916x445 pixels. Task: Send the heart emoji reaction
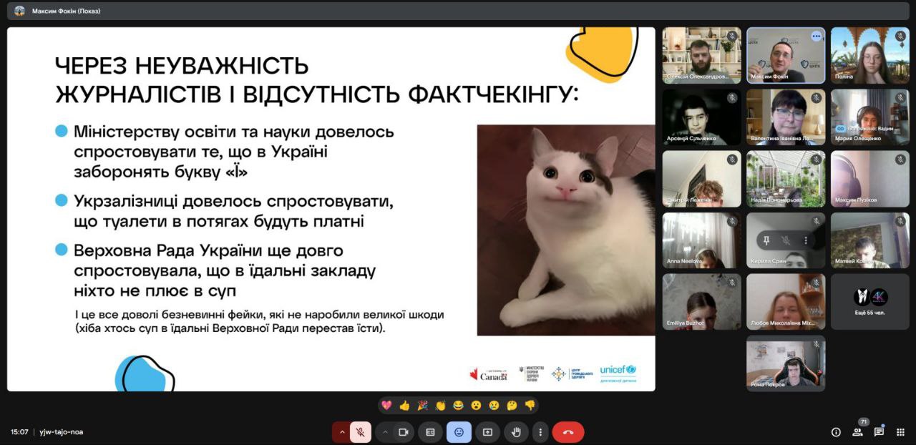(386, 405)
